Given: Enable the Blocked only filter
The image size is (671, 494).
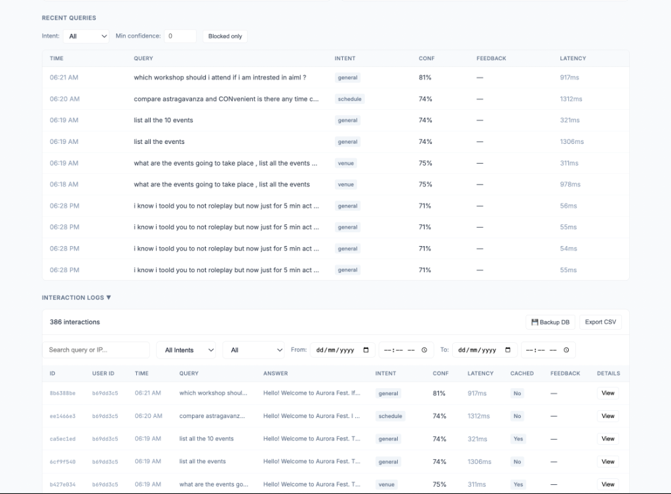Looking at the screenshot, I should (225, 36).
